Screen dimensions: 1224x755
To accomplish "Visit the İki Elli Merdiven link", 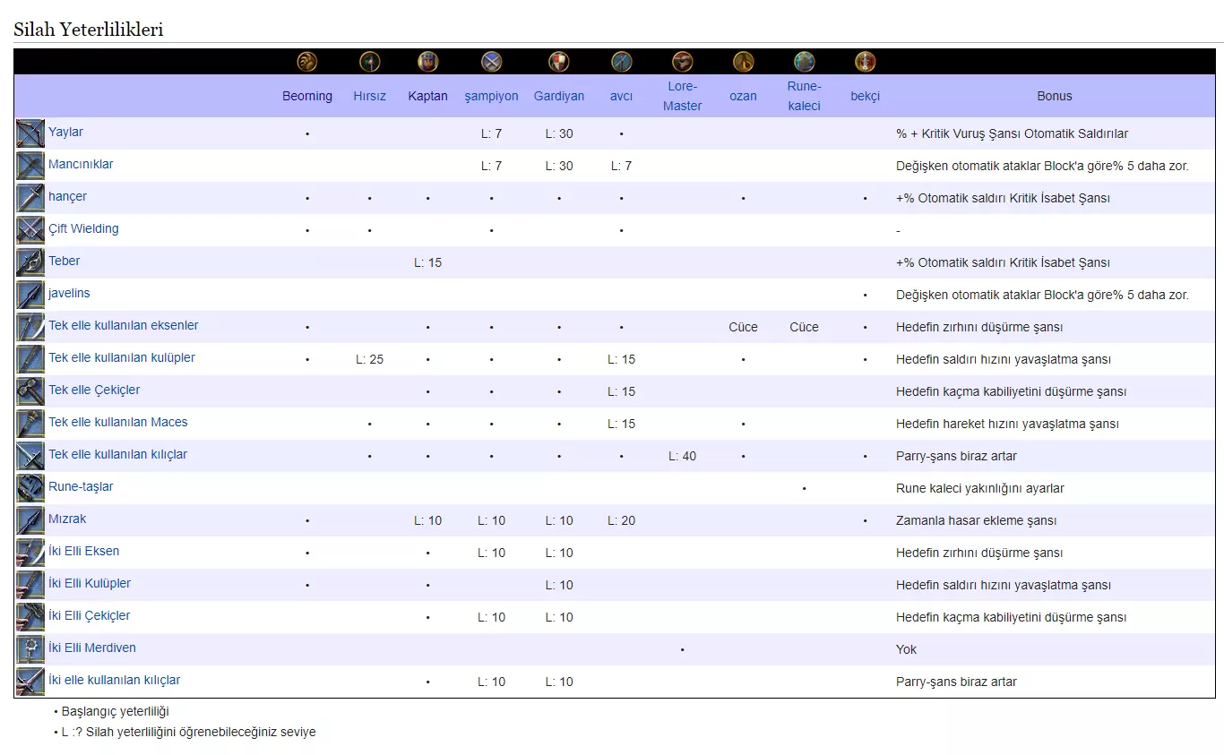I will tap(92, 648).
